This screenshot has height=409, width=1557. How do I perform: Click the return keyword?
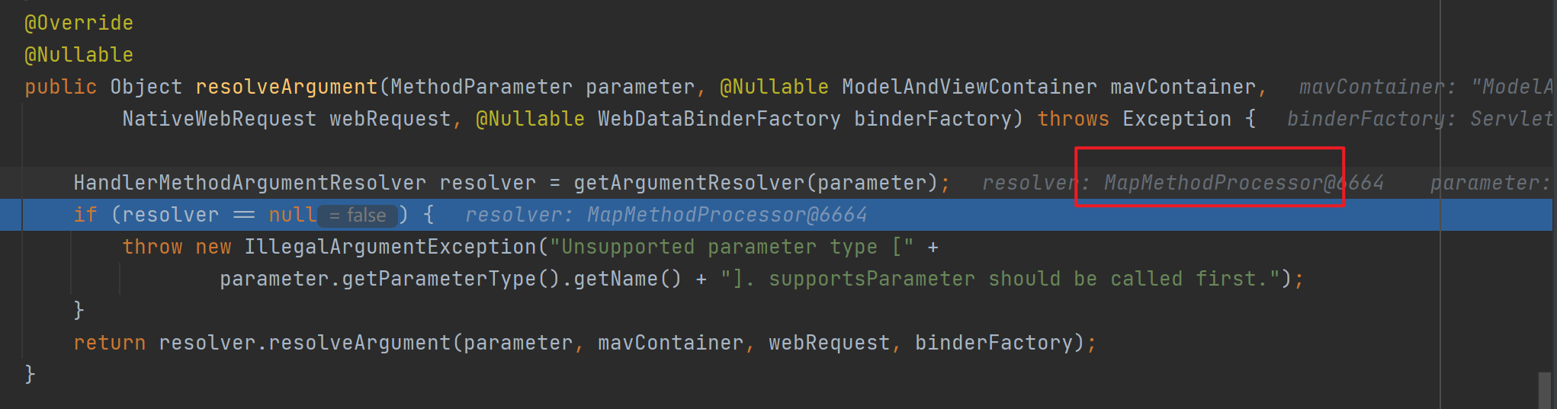(109, 343)
